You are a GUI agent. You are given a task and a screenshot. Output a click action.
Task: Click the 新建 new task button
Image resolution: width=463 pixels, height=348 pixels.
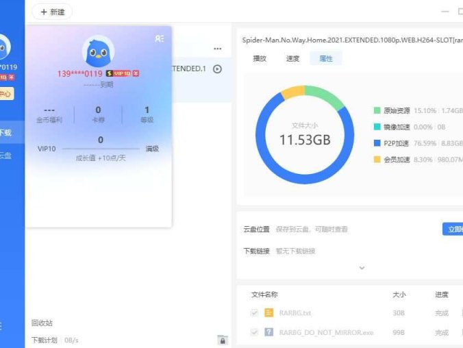coord(52,12)
